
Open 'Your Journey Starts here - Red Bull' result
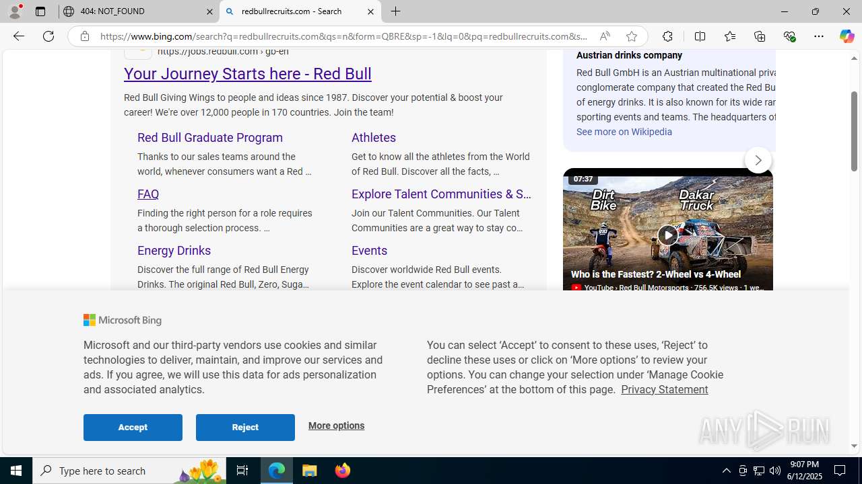click(248, 73)
